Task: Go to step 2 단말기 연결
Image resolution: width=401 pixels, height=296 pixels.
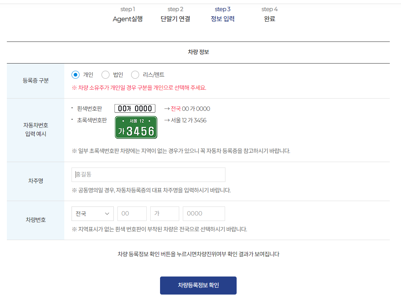Action: click(x=176, y=14)
